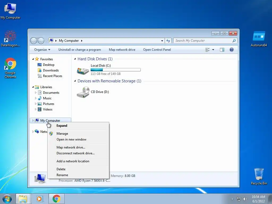
Task: Open Recycle Bin on desktop
Action: 259,176
